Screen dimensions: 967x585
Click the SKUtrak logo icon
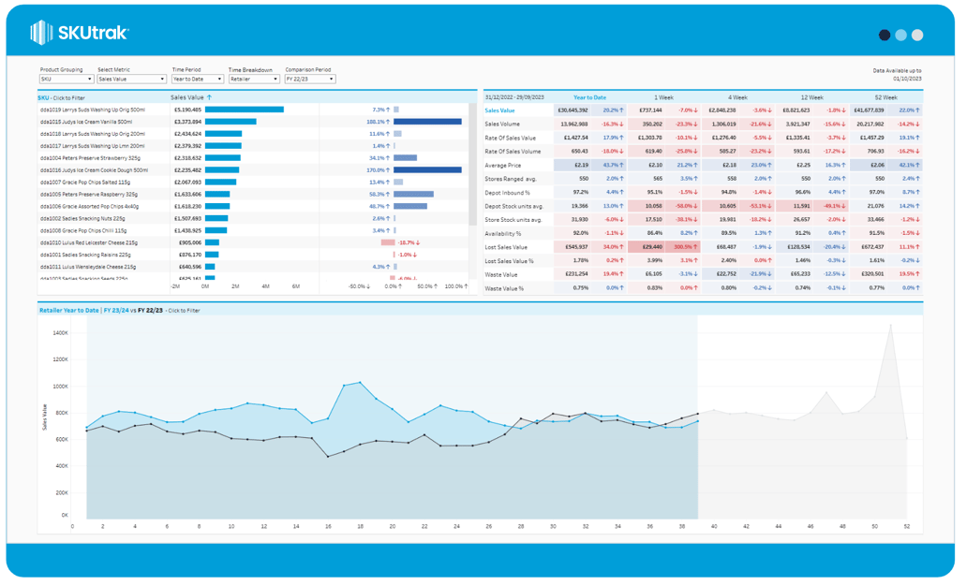(41, 34)
